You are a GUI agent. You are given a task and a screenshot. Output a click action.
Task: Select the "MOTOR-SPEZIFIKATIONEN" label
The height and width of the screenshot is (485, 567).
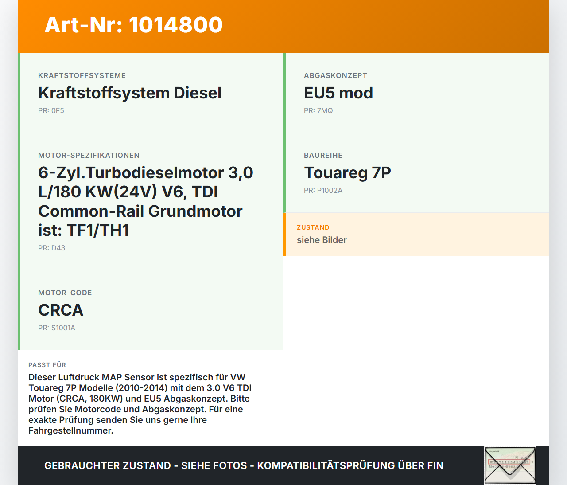89,155
